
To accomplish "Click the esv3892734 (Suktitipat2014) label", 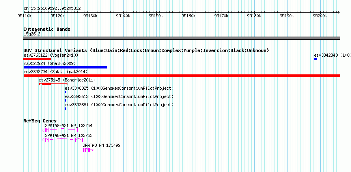I will click(x=56, y=72).
